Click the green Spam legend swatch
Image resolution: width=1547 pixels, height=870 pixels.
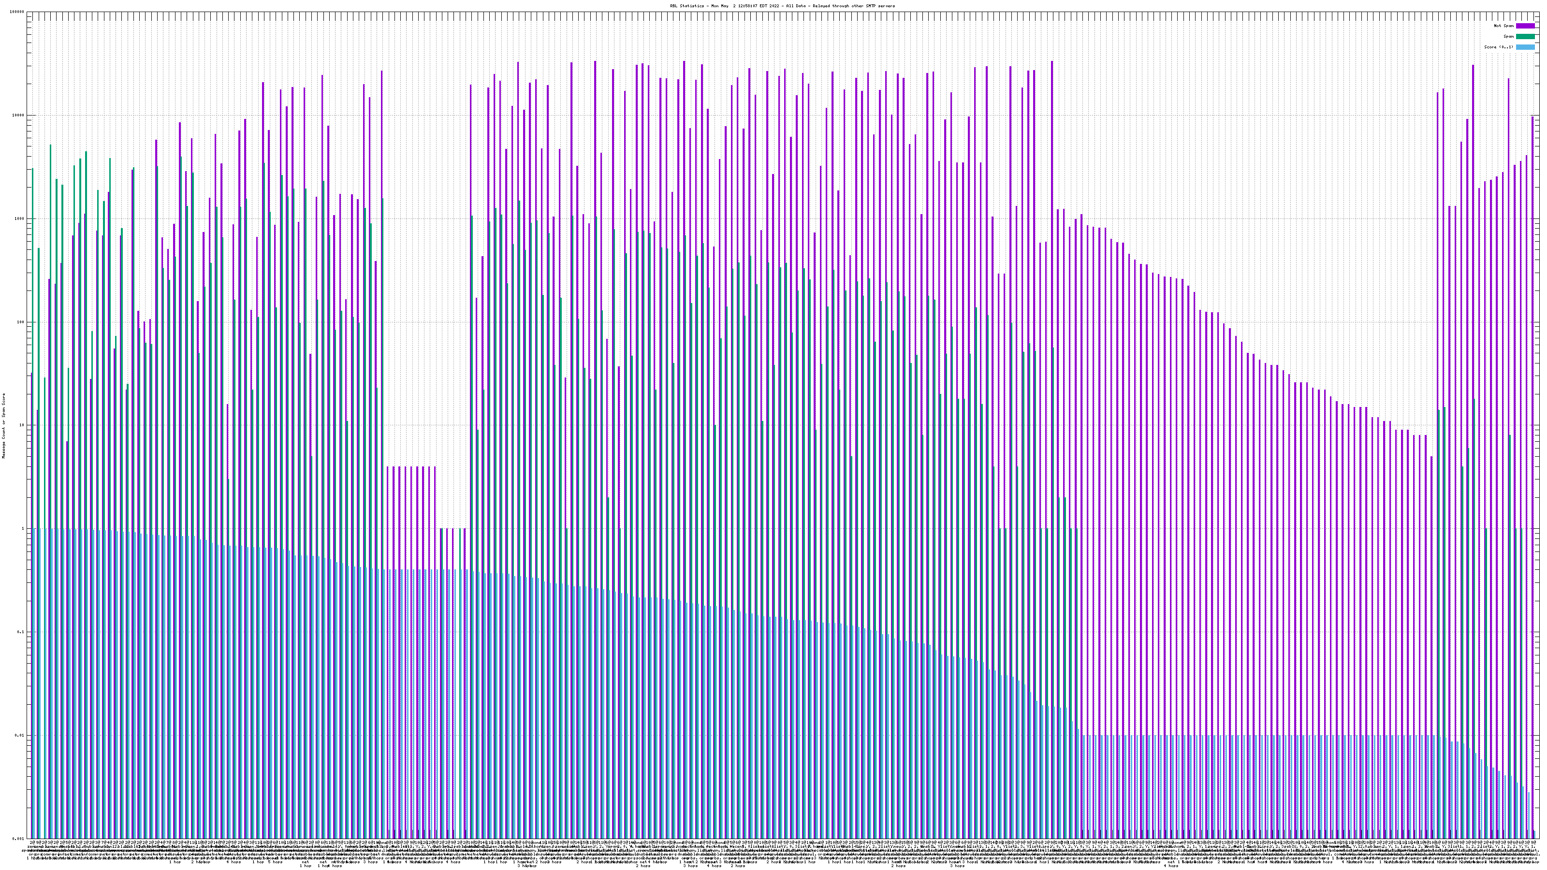[x=1525, y=37]
